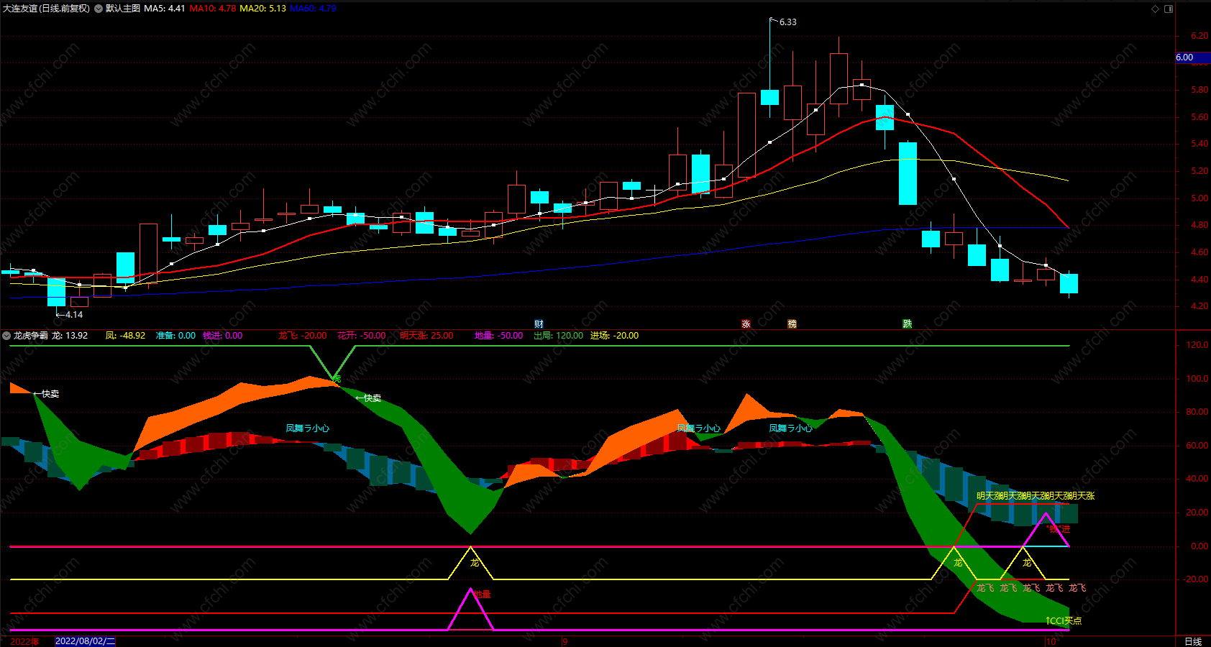
Task: Select the red MA10 legend label
Action: pyautogui.click(x=213, y=9)
